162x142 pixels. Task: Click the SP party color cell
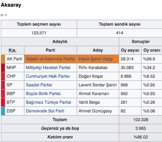tap(3, 85)
